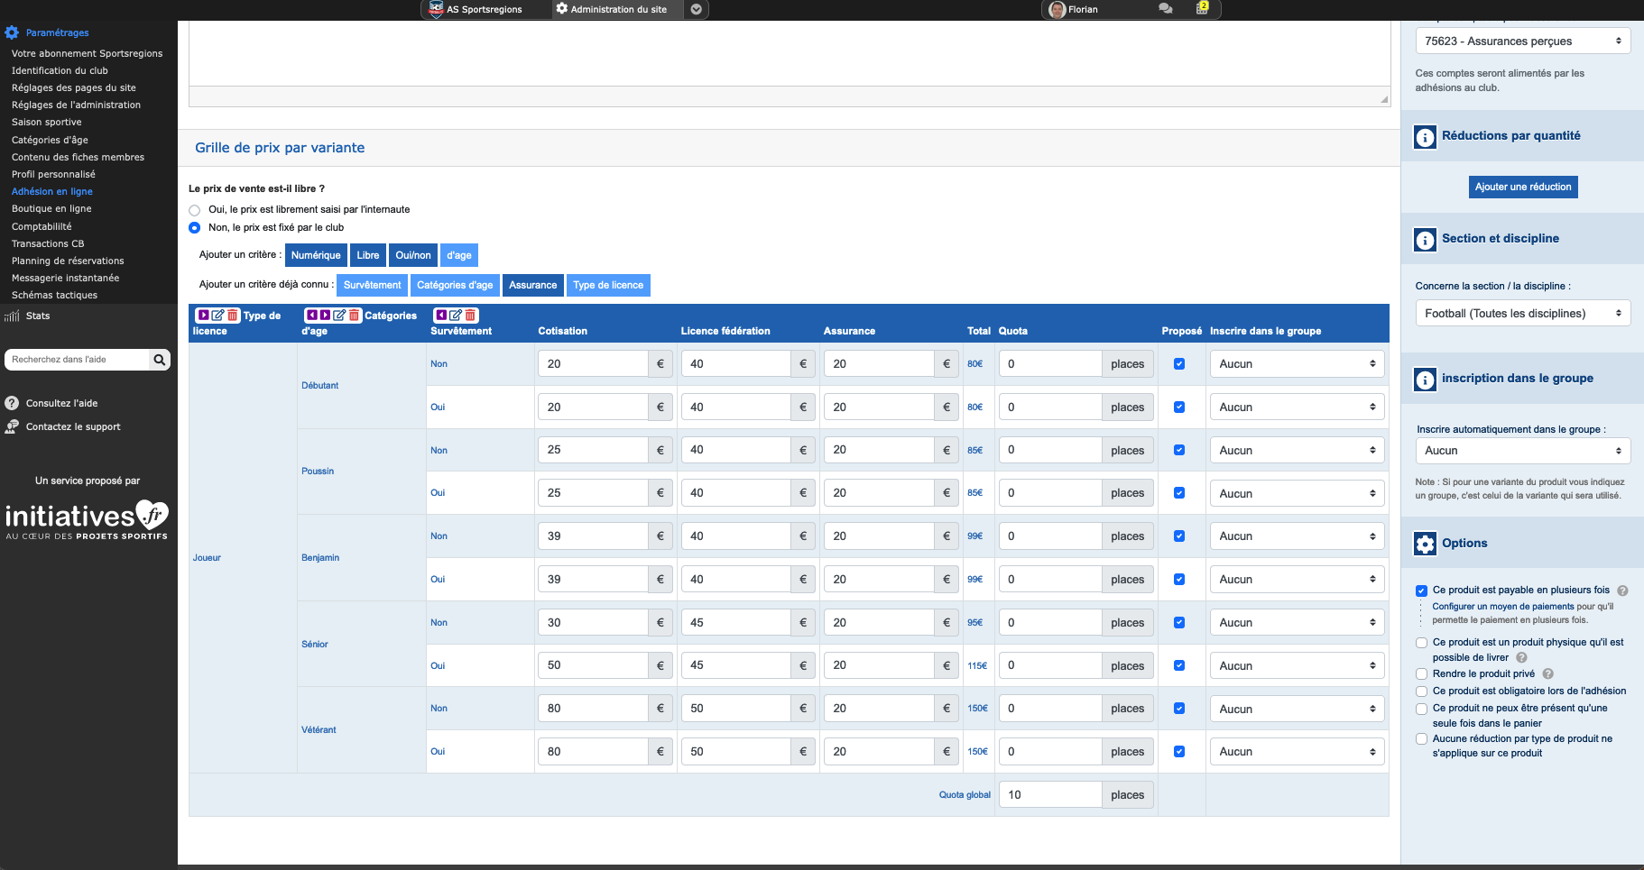The width and height of the screenshot is (1644, 870).
Task: Open the chat messages icon
Action: (x=1165, y=9)
